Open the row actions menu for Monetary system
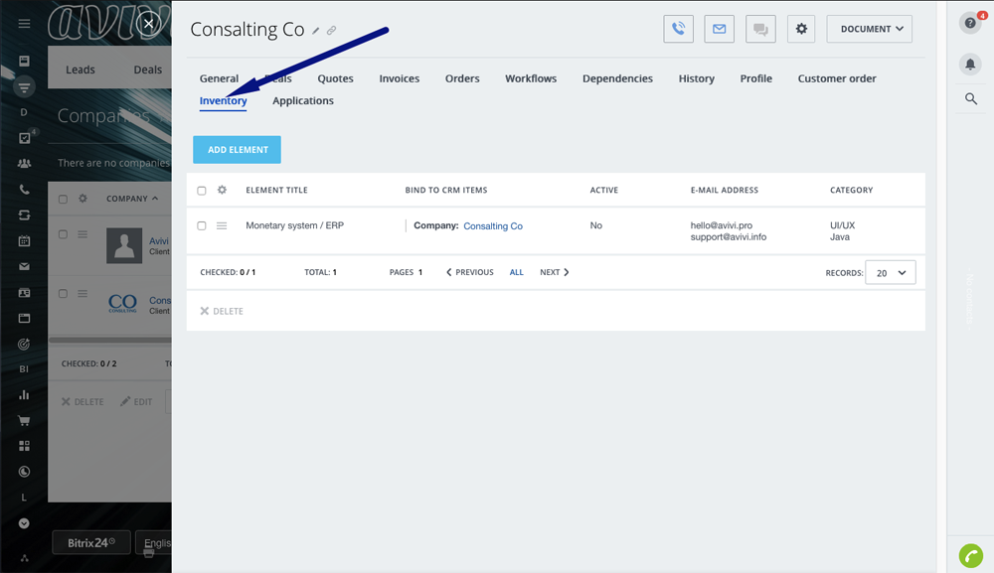994x573 pixels. click(222, 226)
